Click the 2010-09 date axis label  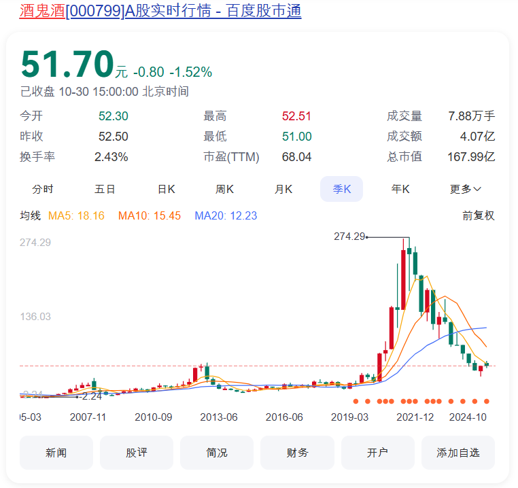point(153,417)
